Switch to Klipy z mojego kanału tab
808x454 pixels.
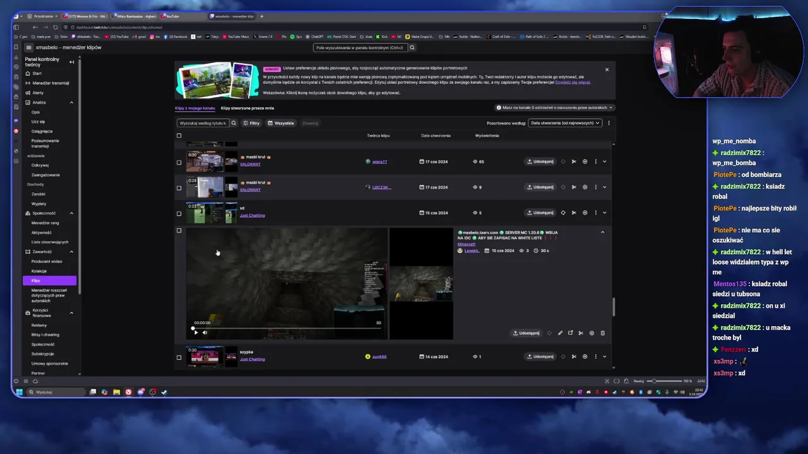[195, 108]
